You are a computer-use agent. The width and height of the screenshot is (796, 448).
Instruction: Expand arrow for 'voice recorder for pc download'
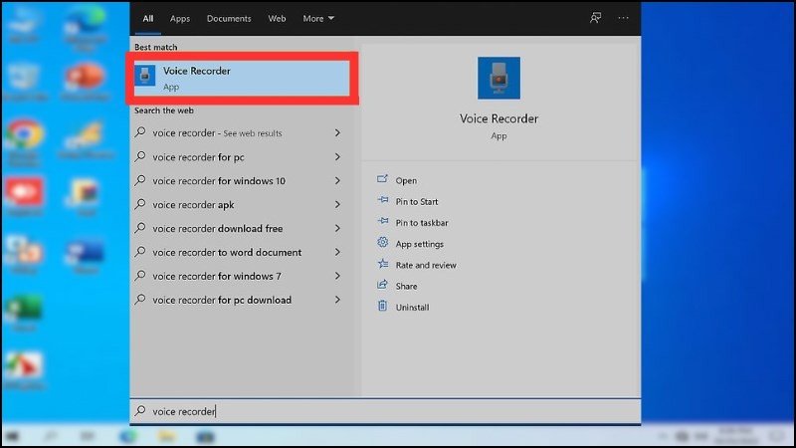[x=337, y=301]
